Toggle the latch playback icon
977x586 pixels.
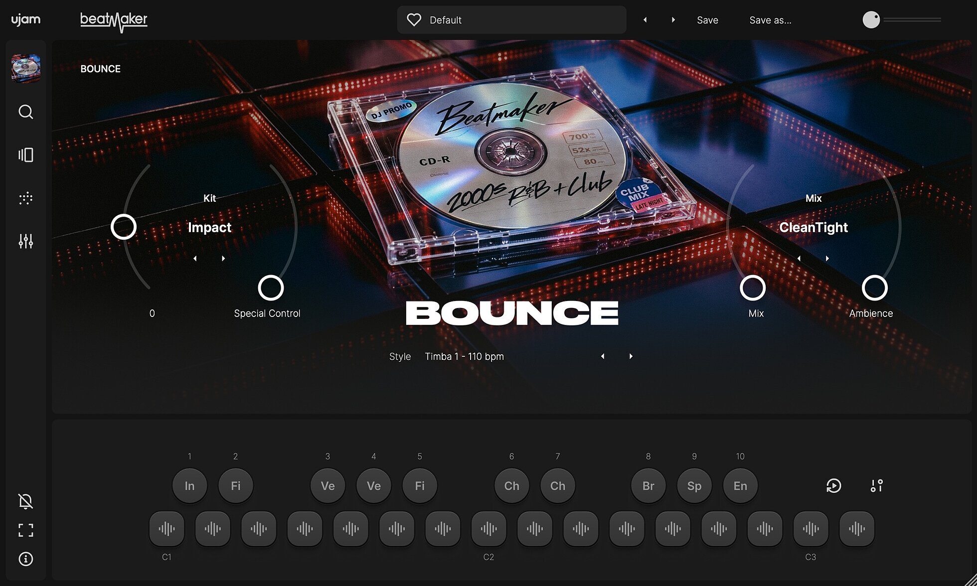pyautogui.click(x=833, y=486)
